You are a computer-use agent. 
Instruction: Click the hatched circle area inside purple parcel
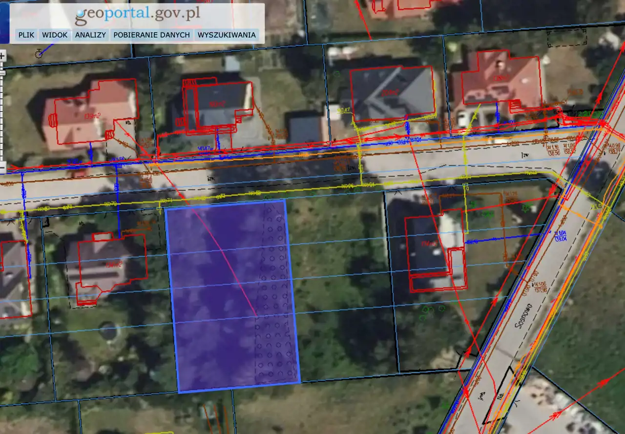tap(276, 293)
